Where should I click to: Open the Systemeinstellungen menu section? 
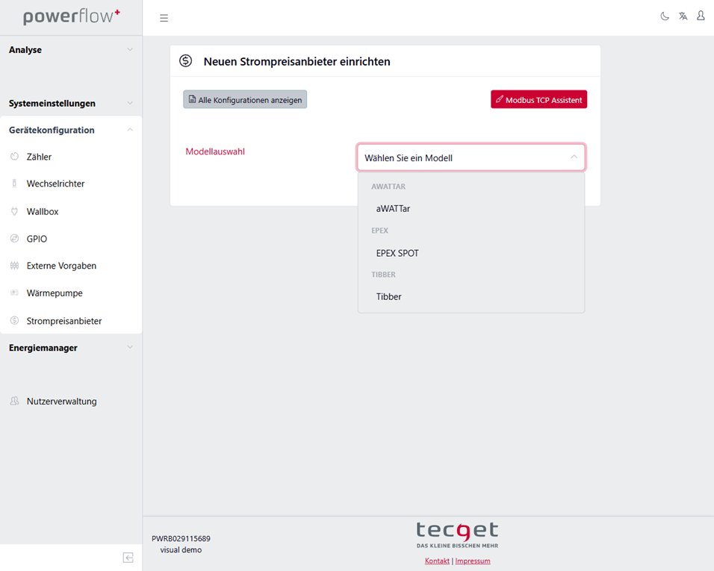(x=71, y=103)
